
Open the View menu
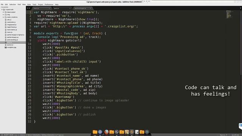(24, 5)
